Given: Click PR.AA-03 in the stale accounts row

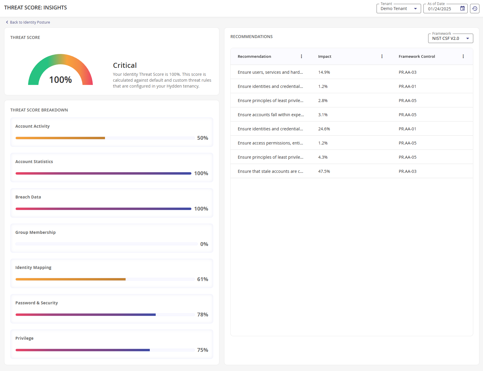Looking at the screenshot, I should click(x=408, y=171).
